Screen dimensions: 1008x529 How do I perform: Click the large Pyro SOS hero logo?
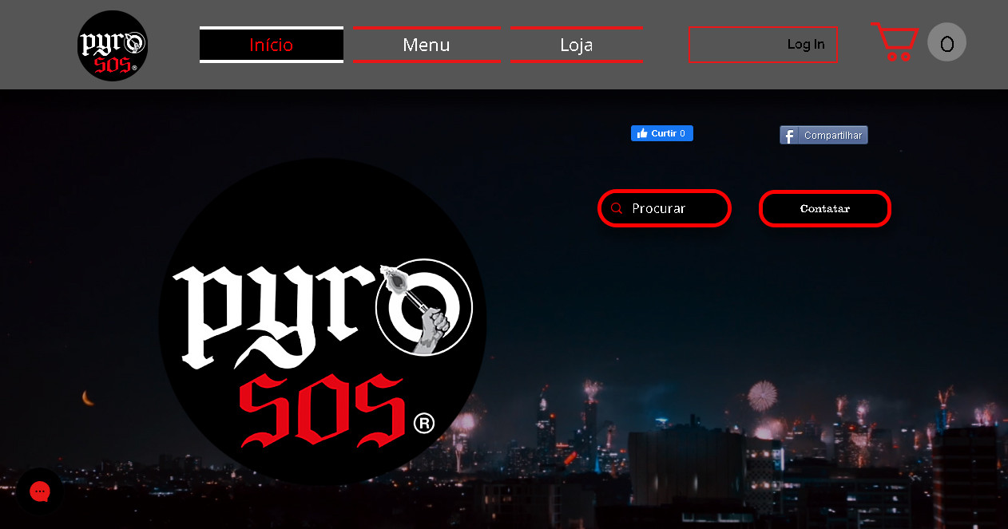tap(323, 322)
